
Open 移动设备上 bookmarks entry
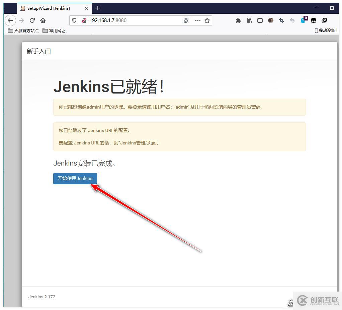327,30
